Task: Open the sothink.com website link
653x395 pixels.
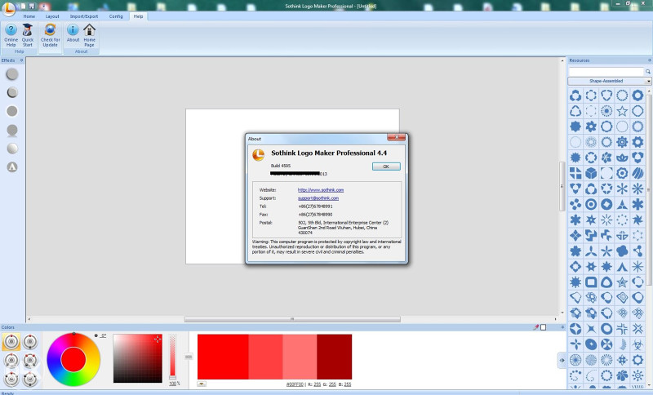Action: [321, 190]
